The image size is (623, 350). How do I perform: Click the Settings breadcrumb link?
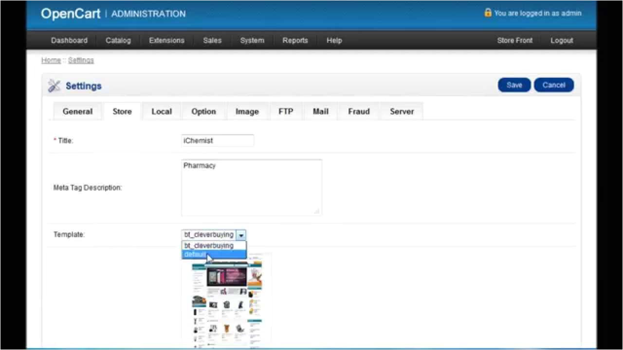(81, 60)
